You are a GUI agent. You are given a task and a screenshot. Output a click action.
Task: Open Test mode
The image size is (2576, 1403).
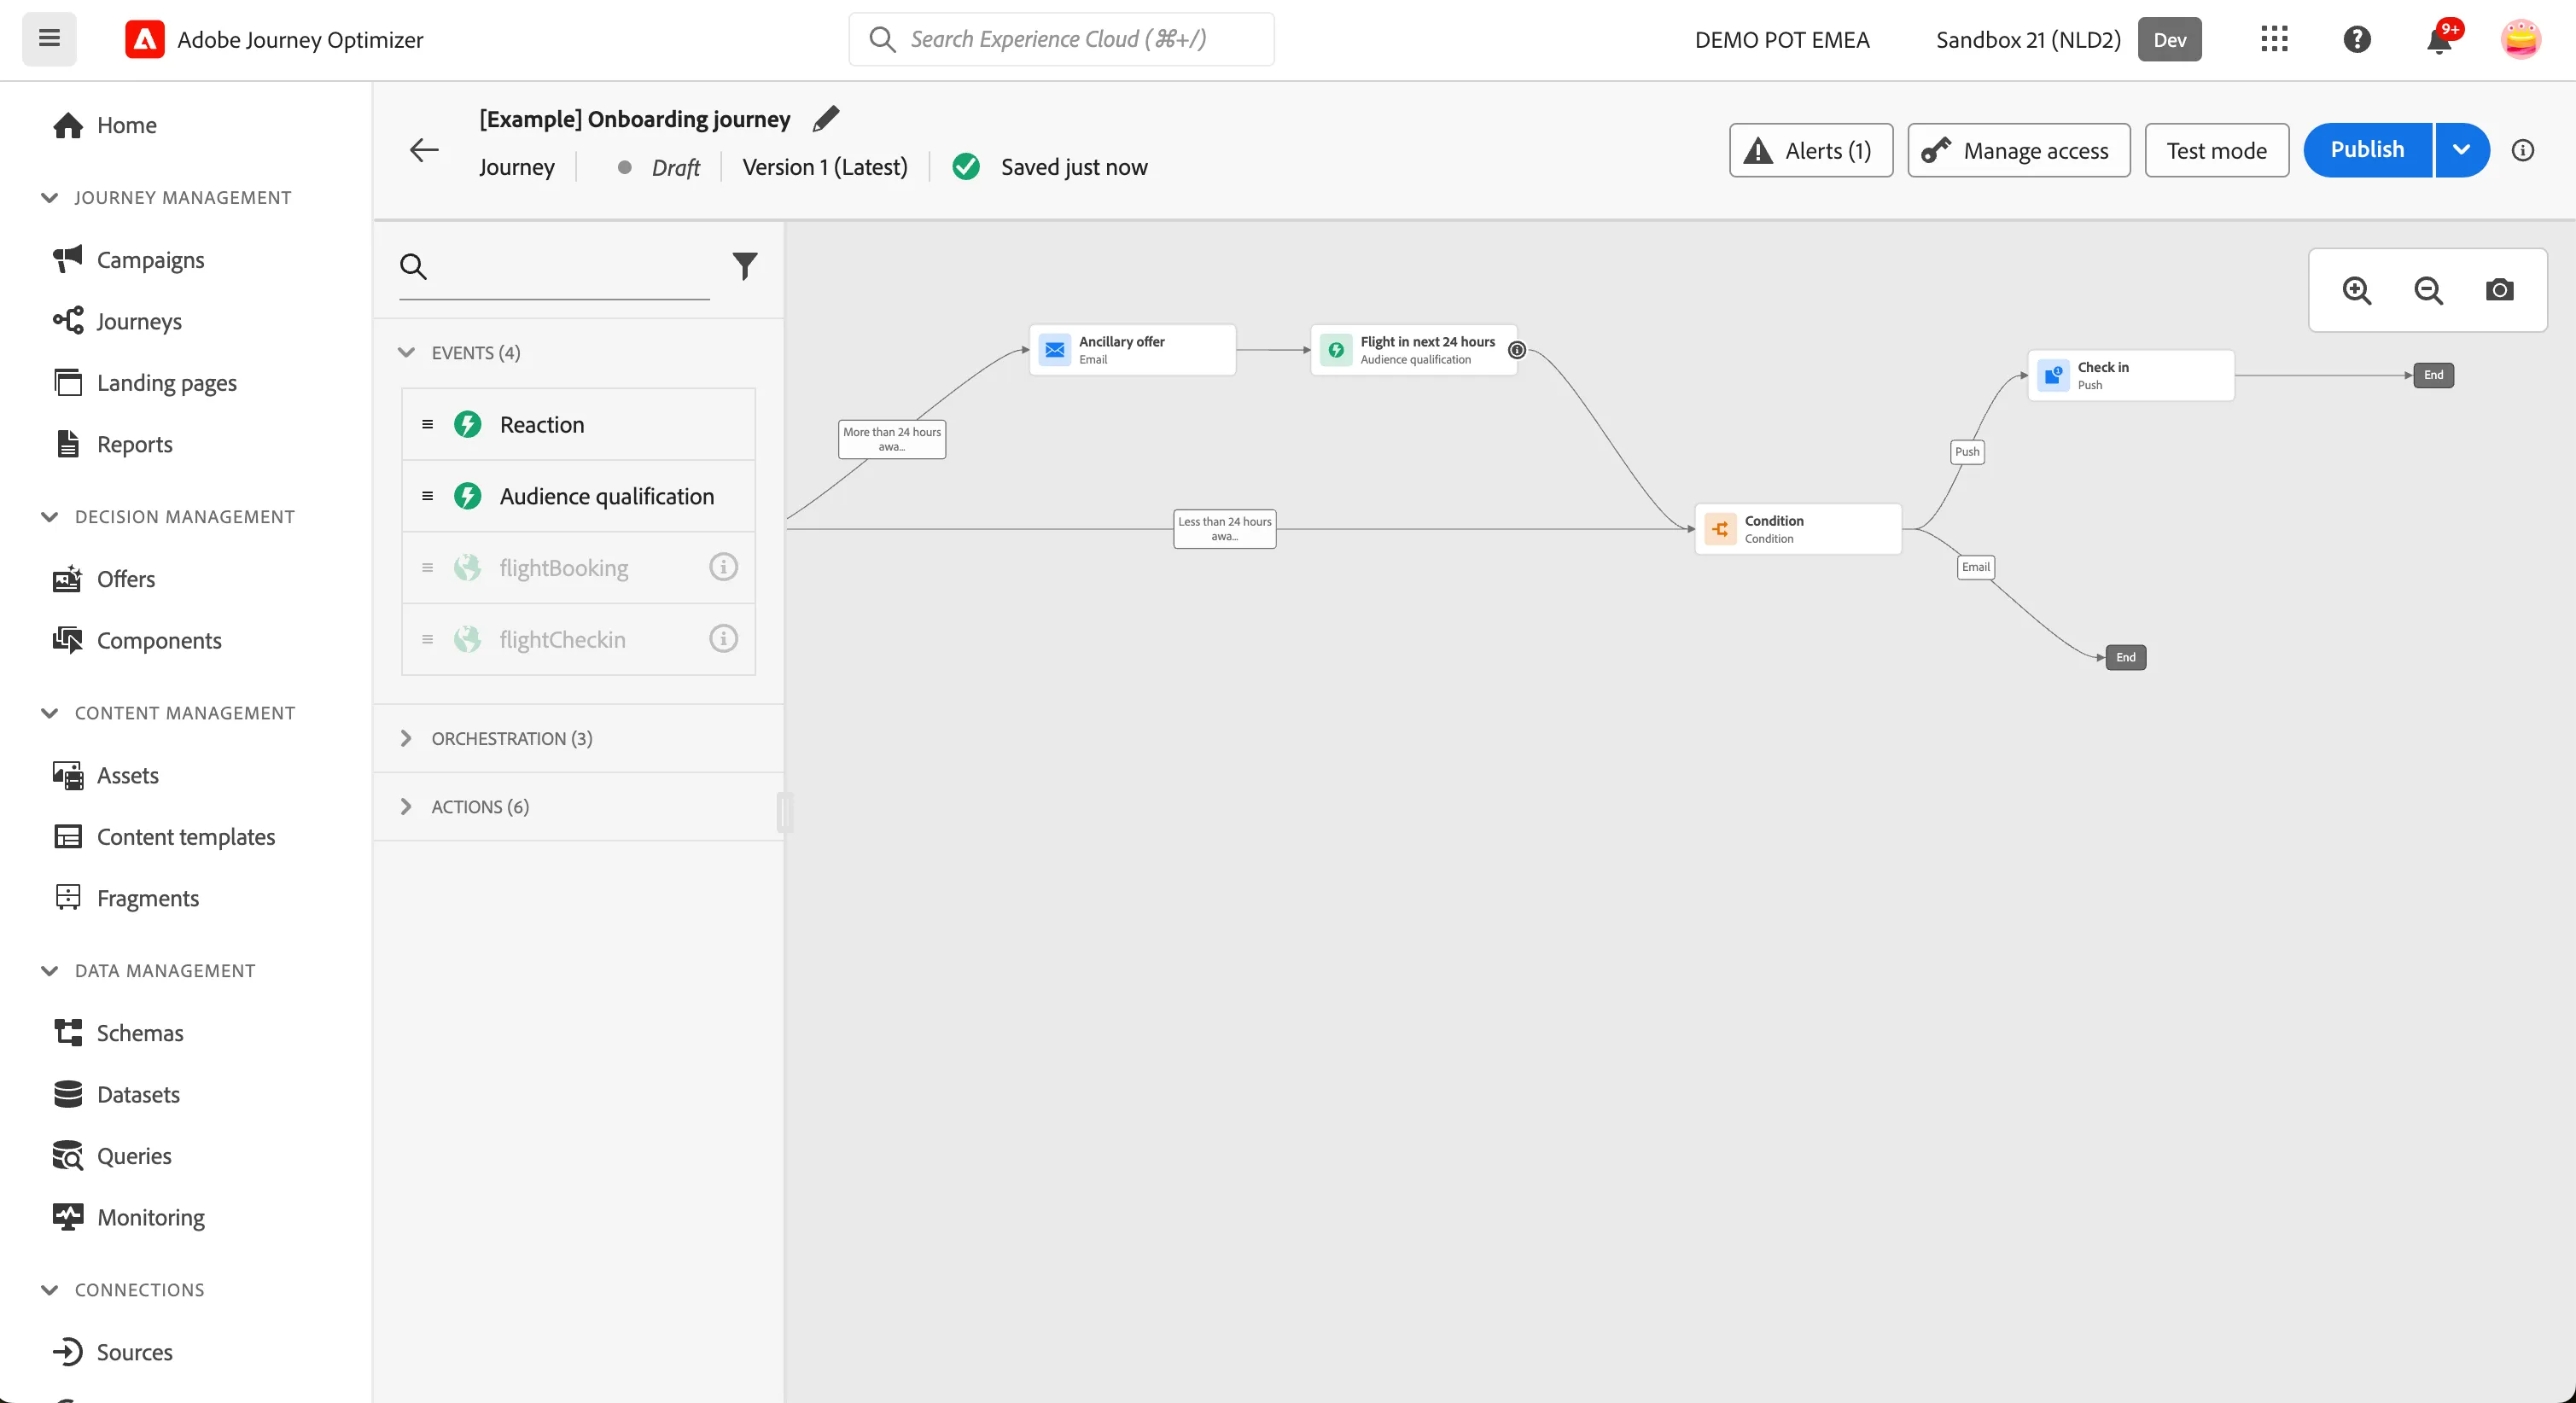tap(2217, 150)
